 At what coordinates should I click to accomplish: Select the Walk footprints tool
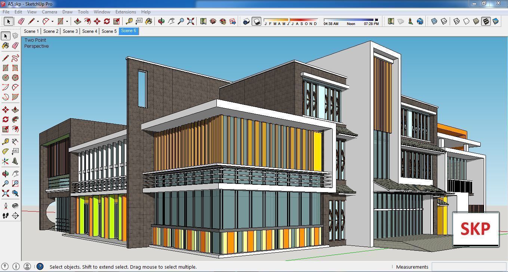(5, 215)
